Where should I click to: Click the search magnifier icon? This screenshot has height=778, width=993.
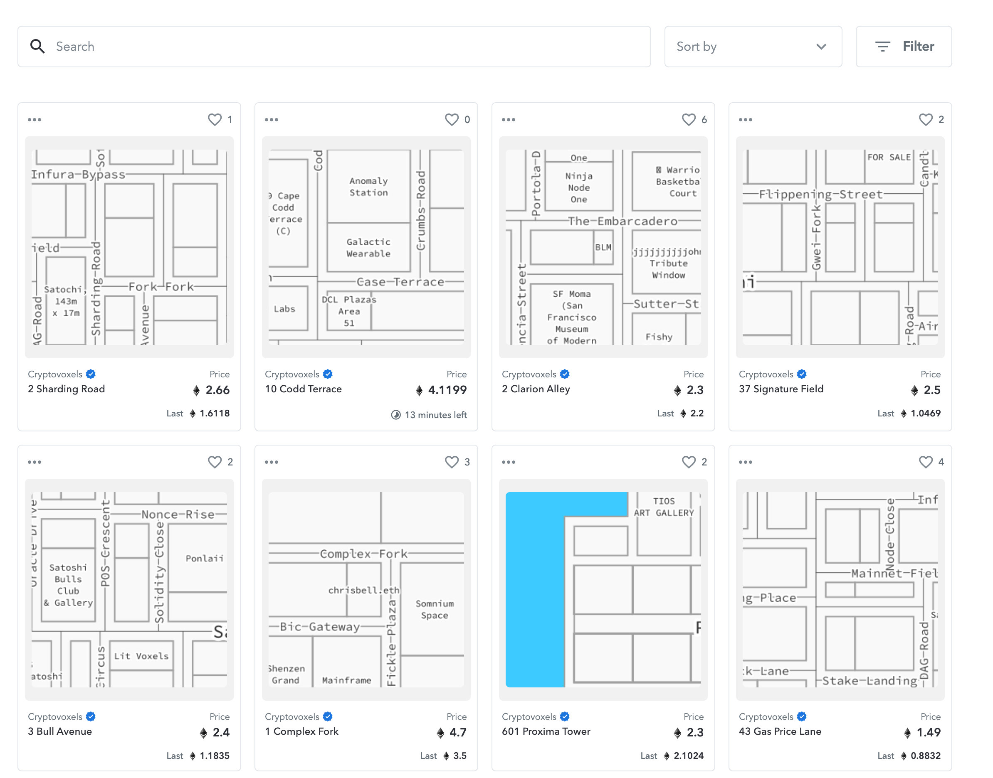point(37,47)
